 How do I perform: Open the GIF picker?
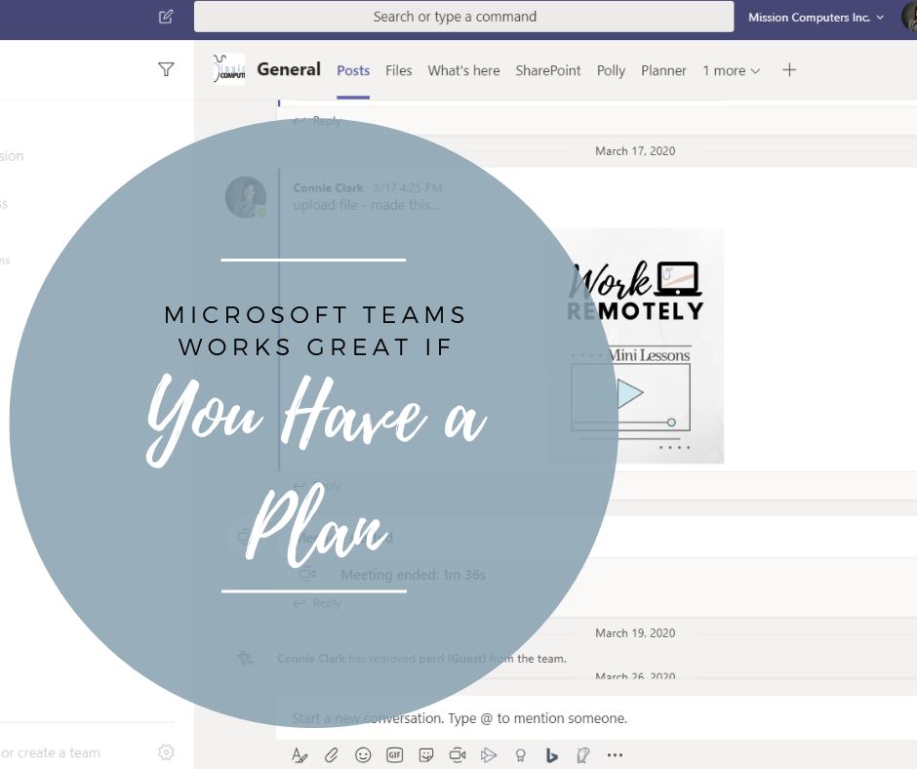(x=395, y=755)
